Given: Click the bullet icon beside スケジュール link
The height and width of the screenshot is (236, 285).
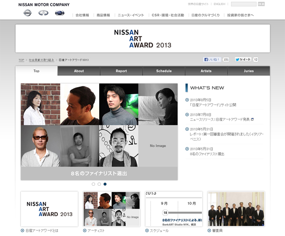Looking at the screenshot, I should tap(147, 231).
